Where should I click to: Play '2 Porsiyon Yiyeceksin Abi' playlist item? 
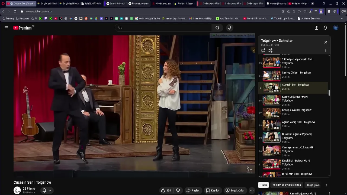[x=294, y=62]
